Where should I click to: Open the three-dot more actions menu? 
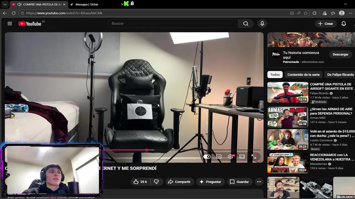click(259, 182)
